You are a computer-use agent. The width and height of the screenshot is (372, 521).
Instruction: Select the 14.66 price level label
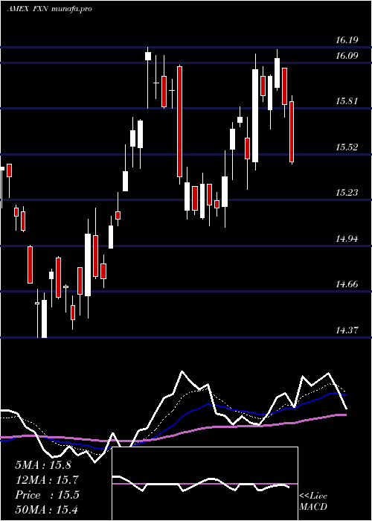(x=347, y=284)
